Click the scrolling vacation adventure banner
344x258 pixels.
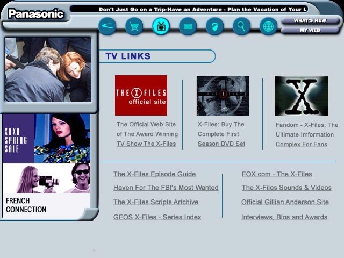(x=189, y=9)
